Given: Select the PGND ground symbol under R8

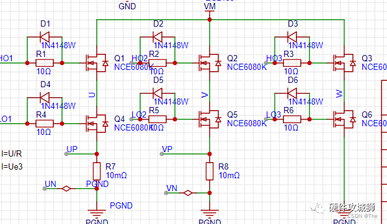Looking at the screenshot, I should 210,213.
